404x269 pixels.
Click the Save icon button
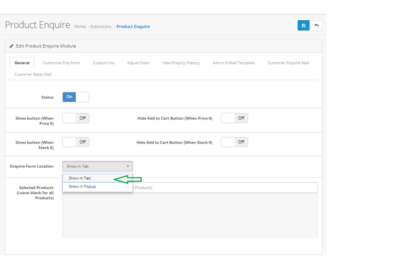pyautogui.click(x=304, y=25)
